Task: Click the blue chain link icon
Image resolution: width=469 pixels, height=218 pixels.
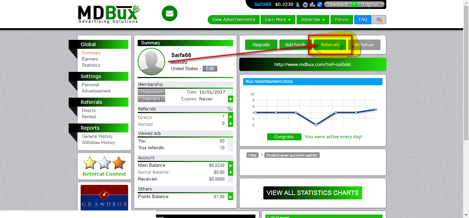Action: pyautogui.click(x=319, y=4)
